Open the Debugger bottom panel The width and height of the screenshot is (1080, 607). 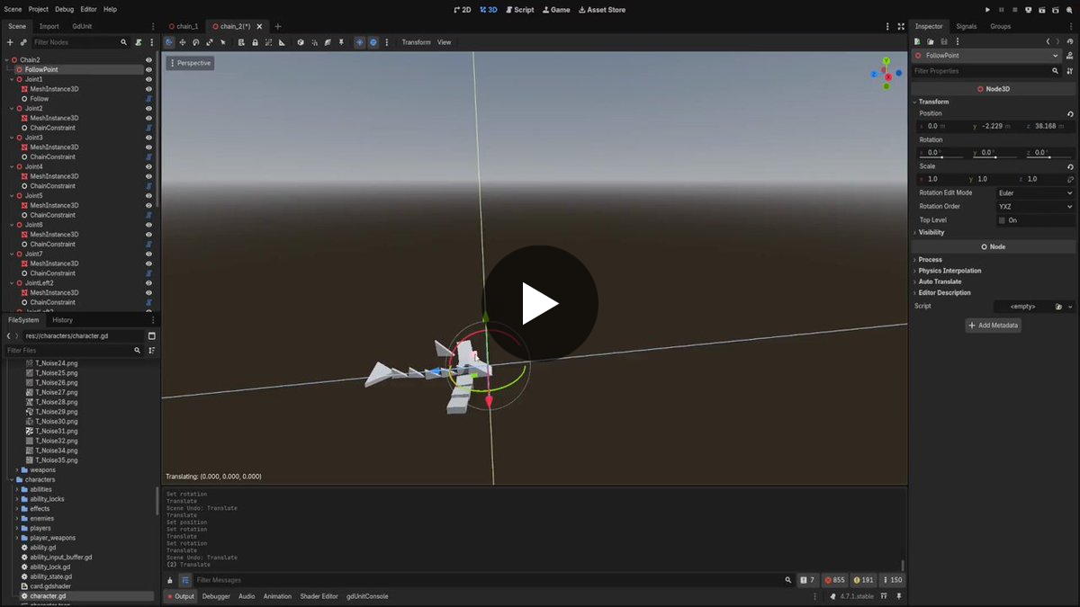216,596
